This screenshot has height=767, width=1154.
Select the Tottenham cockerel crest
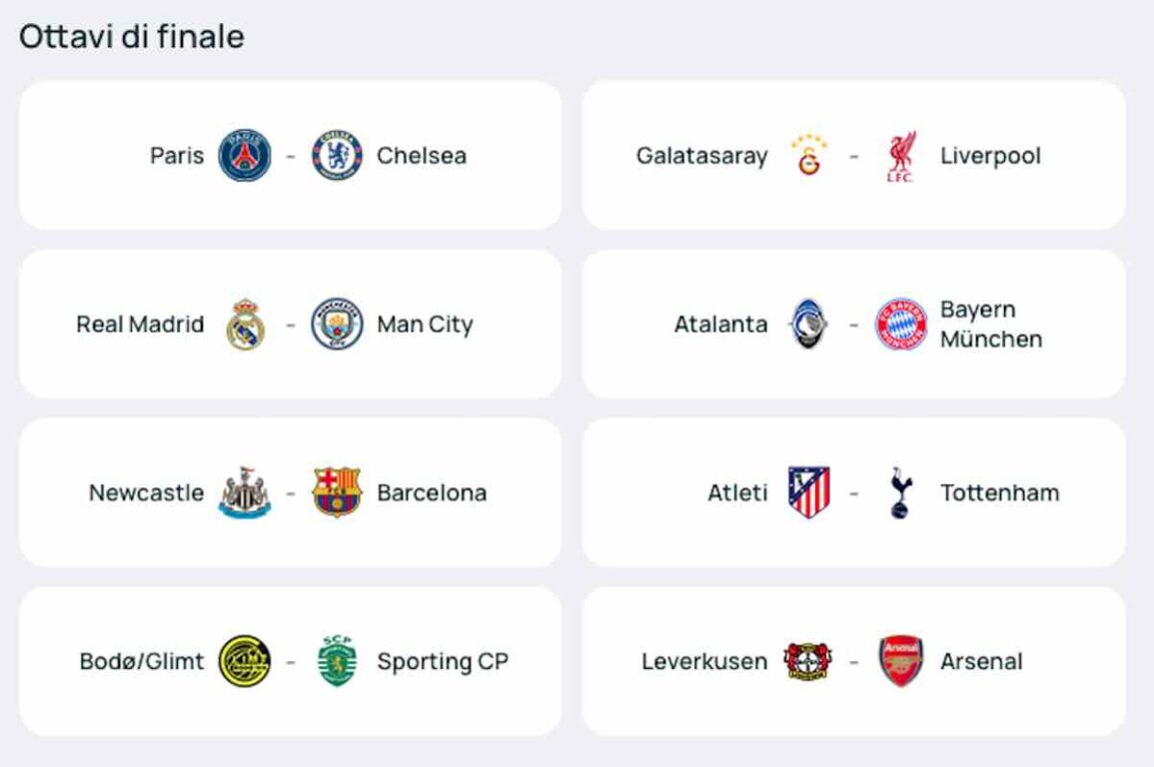900,492
